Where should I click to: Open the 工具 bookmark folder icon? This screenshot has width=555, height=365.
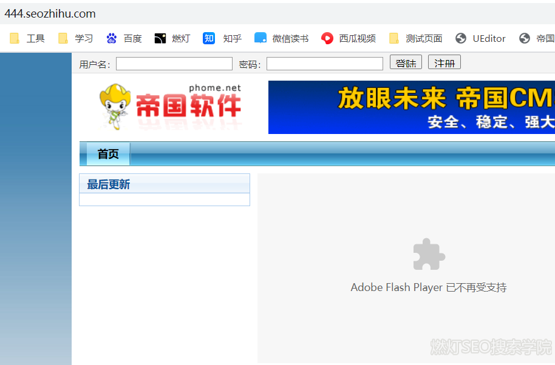pos(15,38)
